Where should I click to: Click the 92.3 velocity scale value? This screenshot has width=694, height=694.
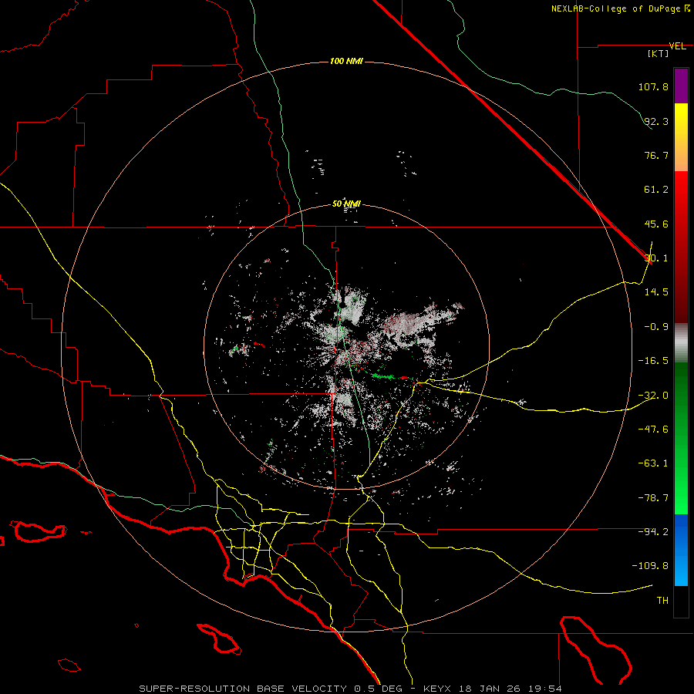[656, 121]
